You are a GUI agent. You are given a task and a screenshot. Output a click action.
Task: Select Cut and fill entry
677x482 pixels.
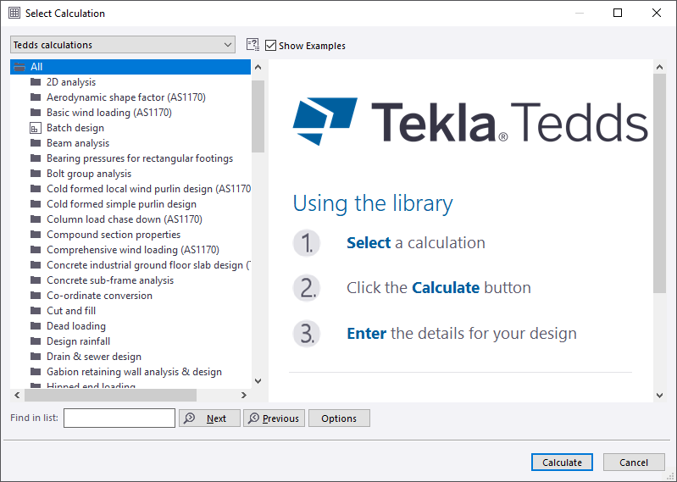(x=71, y=311)
